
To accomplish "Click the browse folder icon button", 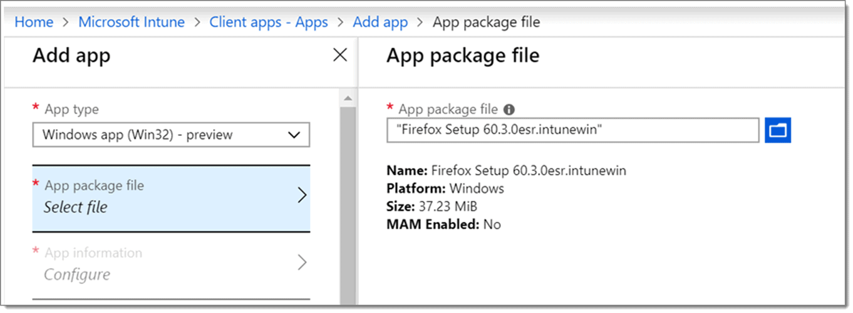I will click(777, 130).
